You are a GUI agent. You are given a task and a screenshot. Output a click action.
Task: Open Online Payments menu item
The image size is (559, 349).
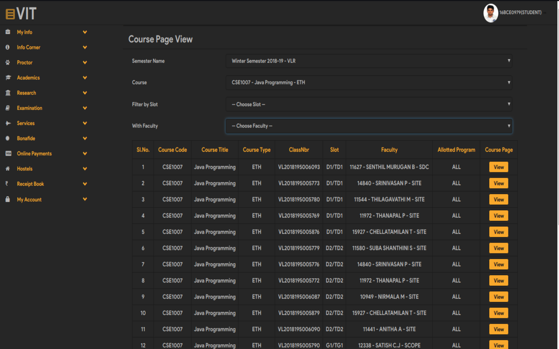tap(34, 154)
